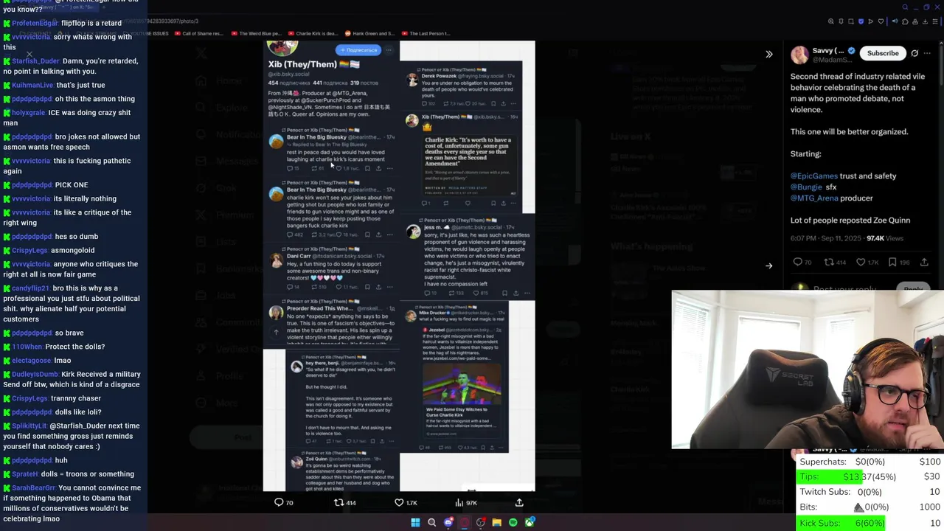Open 'Charlie Kirk is dea...' bookmark
944x531 pixels.
(x=313, y=33)
